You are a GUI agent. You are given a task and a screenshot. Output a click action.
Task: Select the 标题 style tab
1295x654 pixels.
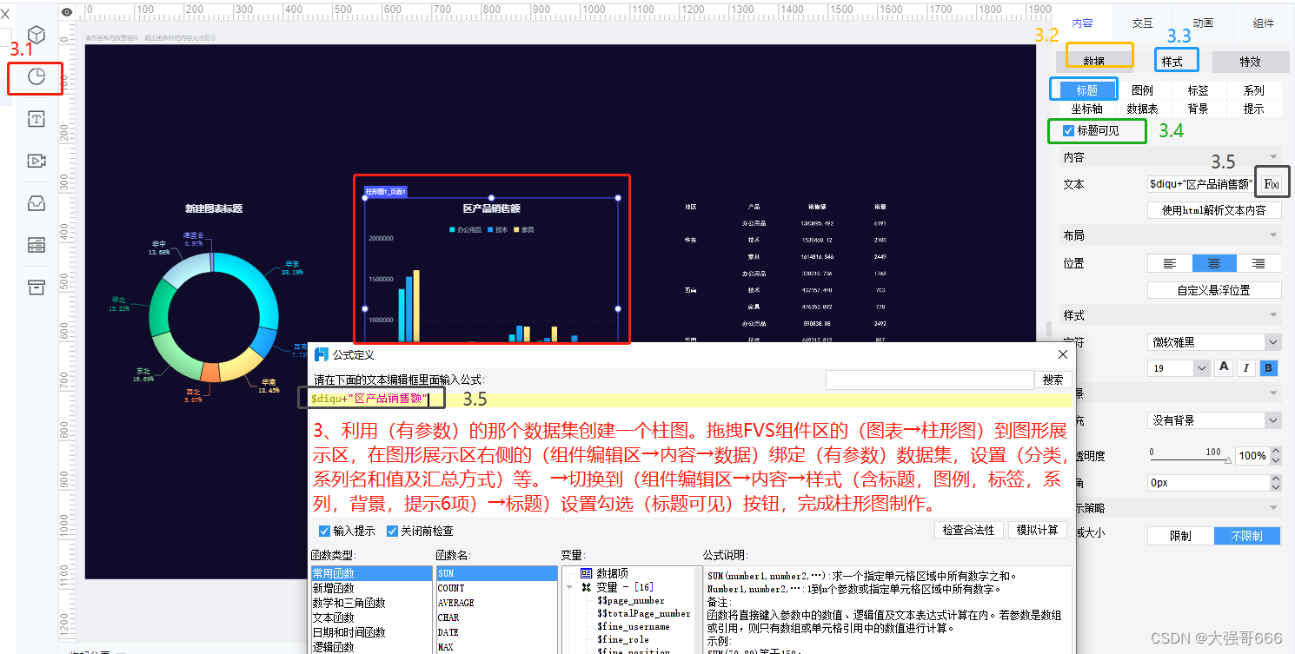(x=1086, y=90)
